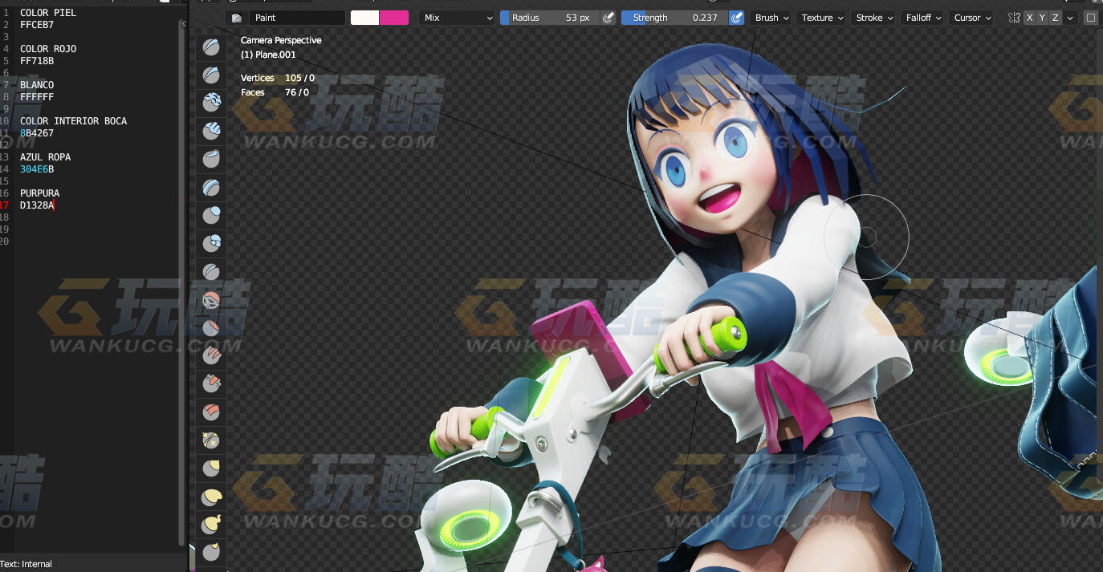The height and width of the screenshot is (572, 1103).
Task: Click the COLOR PIEL text line
Action: pos(48,13)
